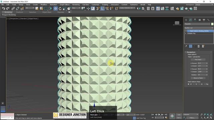The height and width of the screenshot is (120, 214).
Task: Activate the Select Object tool
Action: click(x=37, y=9)
